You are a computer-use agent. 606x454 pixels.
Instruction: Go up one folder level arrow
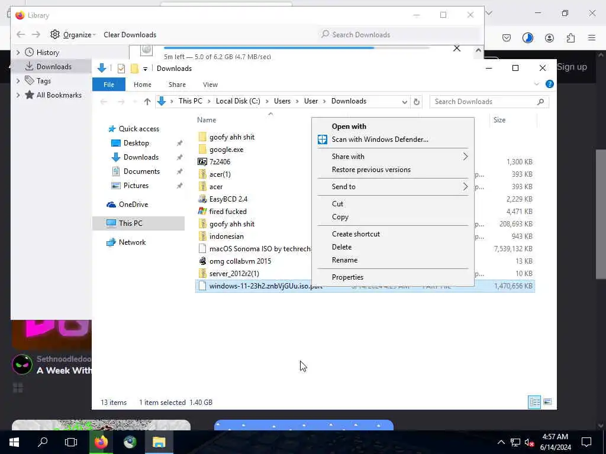click(x=147, y=102)
